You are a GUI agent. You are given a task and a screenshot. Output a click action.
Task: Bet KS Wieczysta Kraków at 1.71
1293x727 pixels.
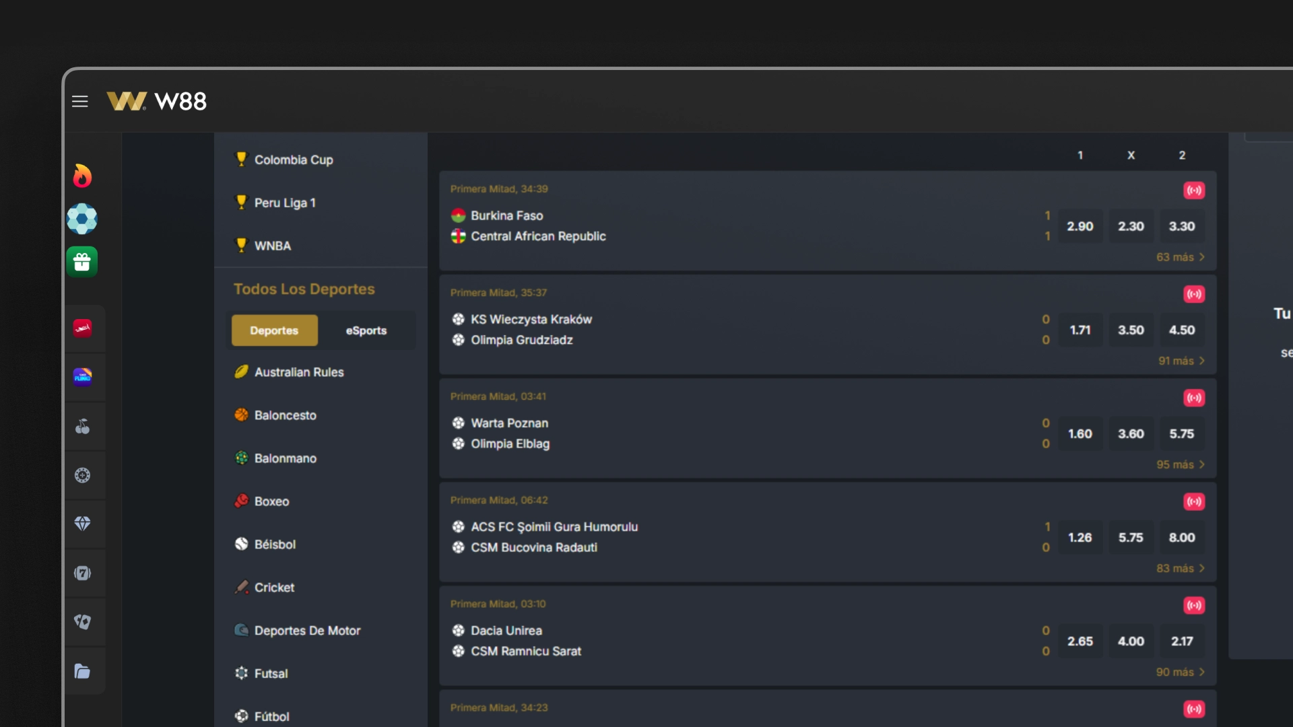tap(1080, 330)
